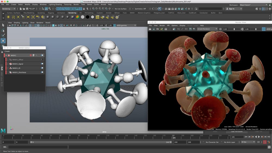Open the Sign In dropdown
Screen dimensions: 272x153
234,9
